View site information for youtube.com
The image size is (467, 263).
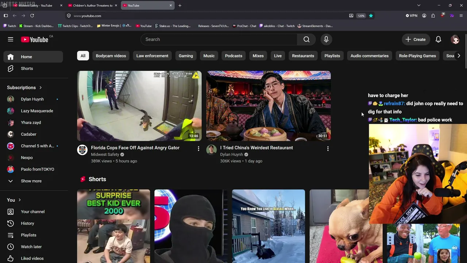point(69,16)
